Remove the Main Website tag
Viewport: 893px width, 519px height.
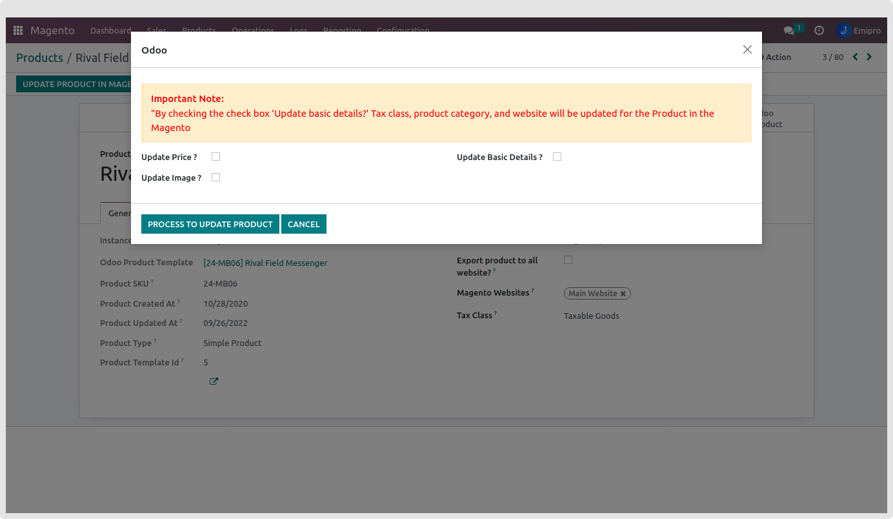click(623, 294)
